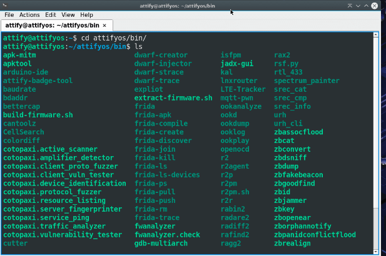
Task: Click the zbpanidconflictflood entry
Action: click(x=315, y=235)
